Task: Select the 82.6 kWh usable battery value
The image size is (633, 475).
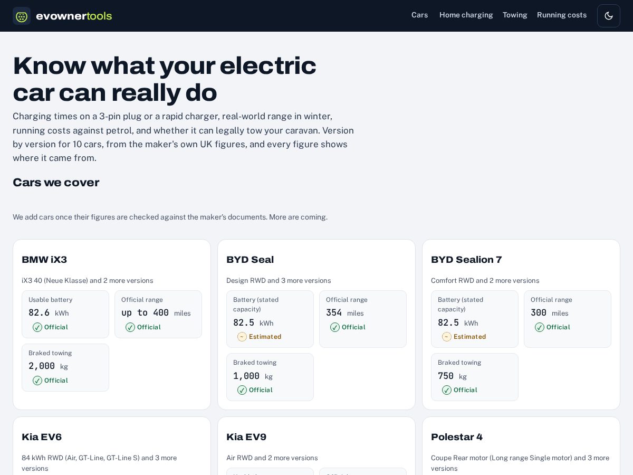Action: pyautogui.click(x=49, y=312)
